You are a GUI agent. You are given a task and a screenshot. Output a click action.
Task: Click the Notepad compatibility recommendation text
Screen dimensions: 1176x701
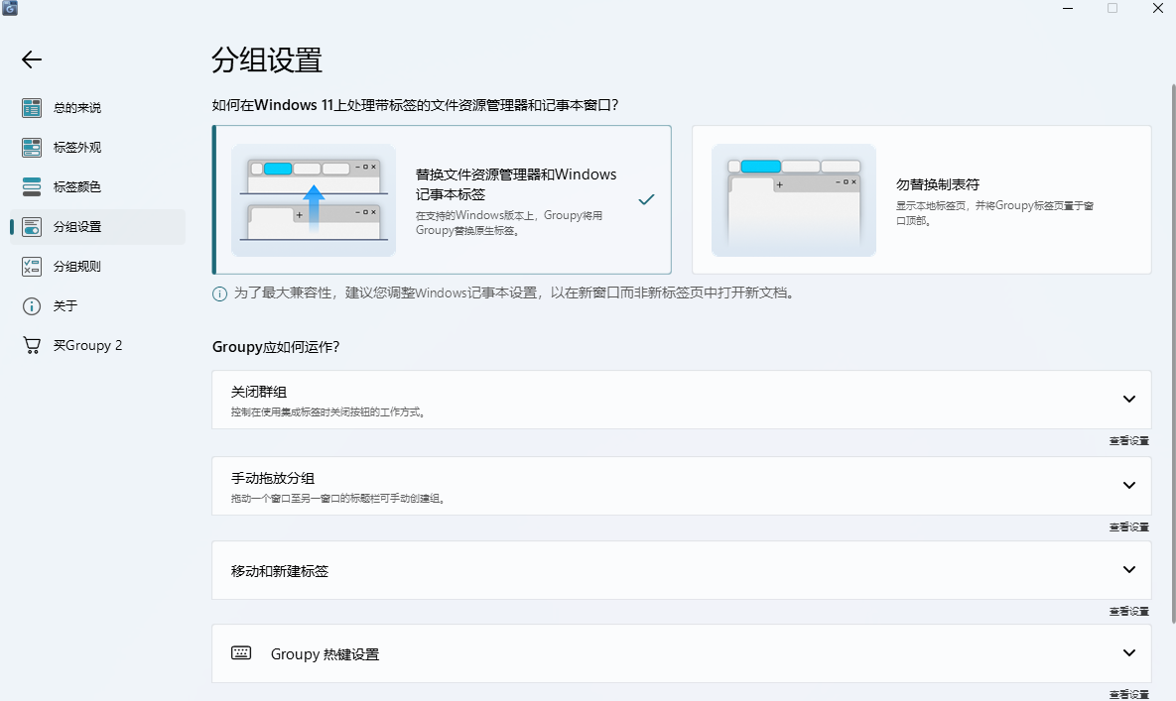point(514,292)
